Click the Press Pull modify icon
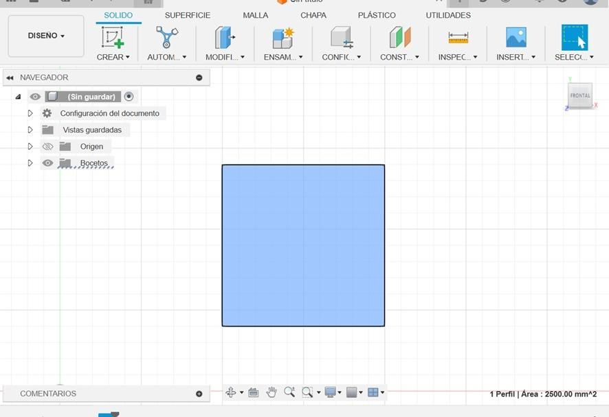This screenshot has height=417, width=609. 225,37
